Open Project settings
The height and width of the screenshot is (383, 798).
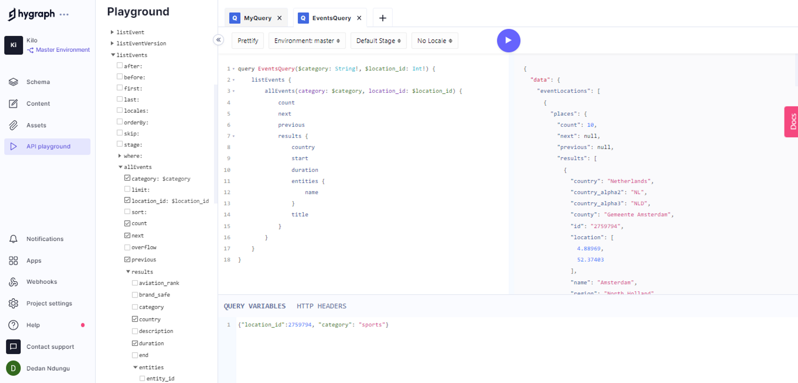(49, 303)
